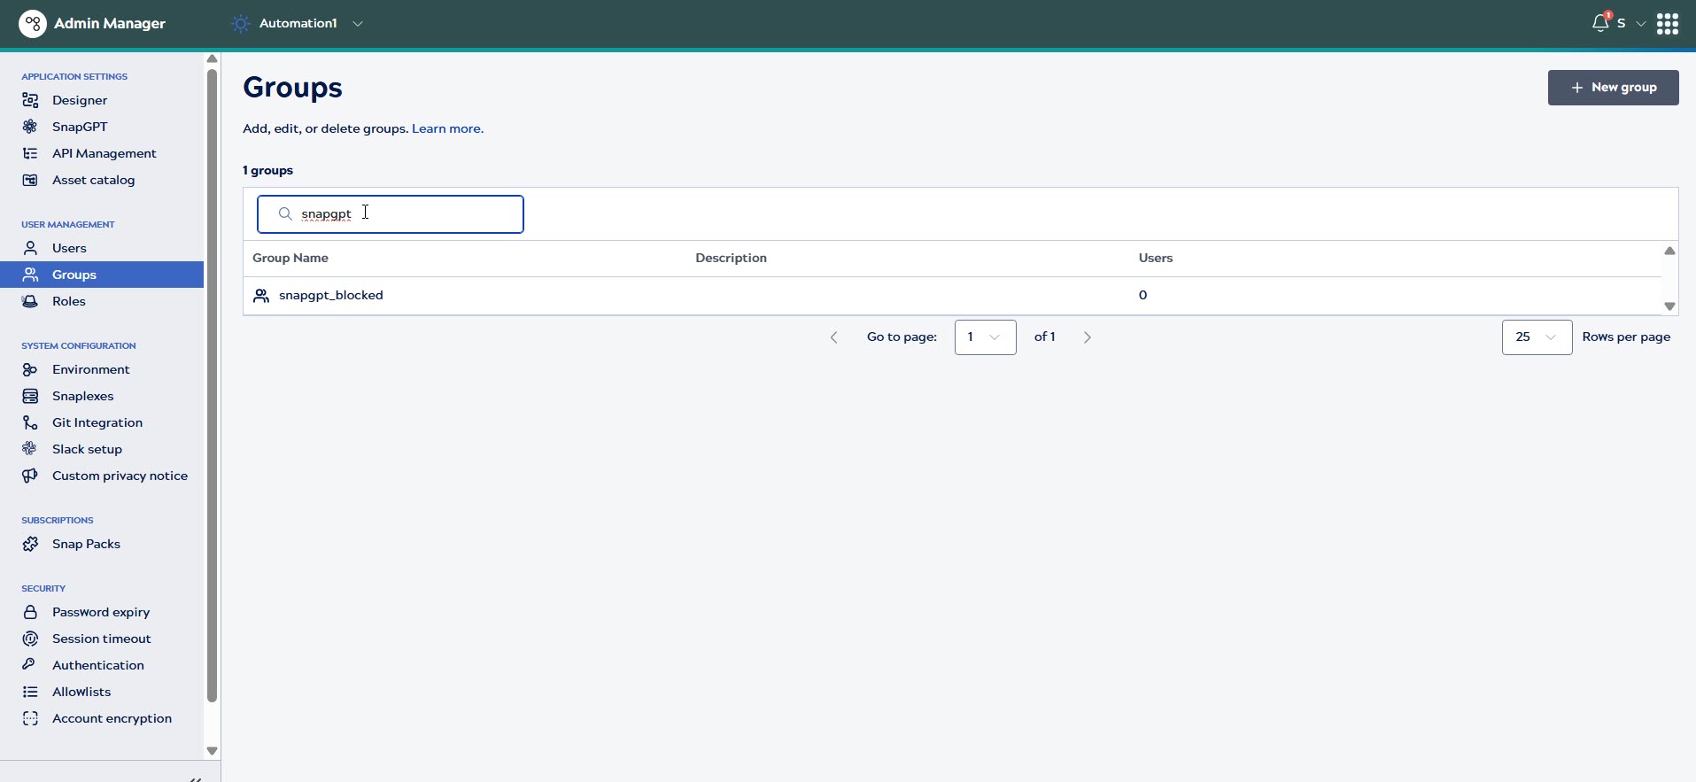Click the Custom privacy notice megaphone icon
The height and width of the screenshot is (782, 1696).
click(x=30, y=476)
